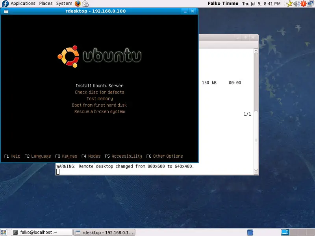Open the Places menu
This screenshot has height=236, width=315.
(x=46, y=4)
